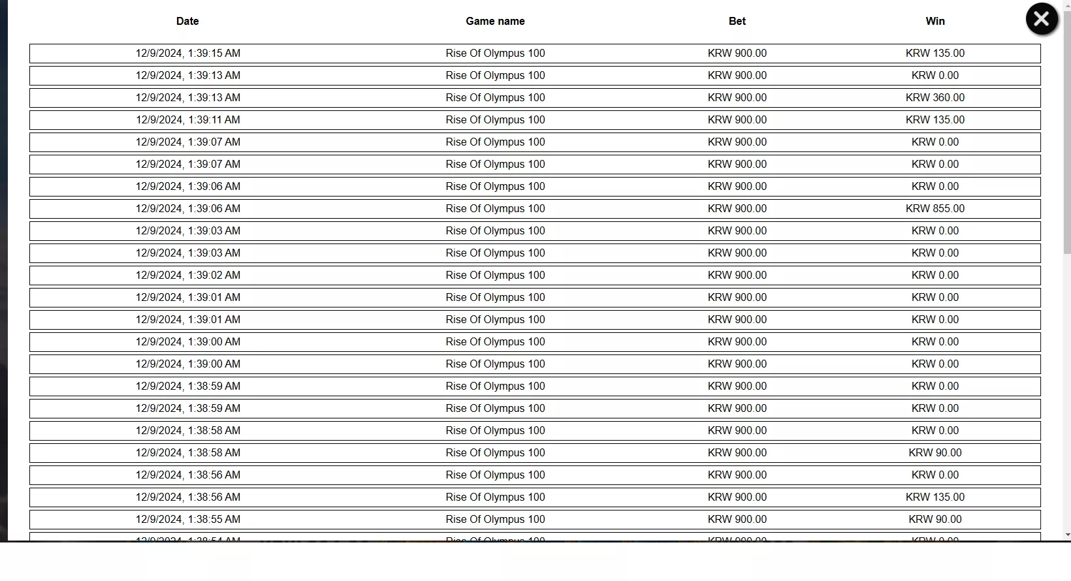Click the Game name column header

pyautogui.click(x=495, y=21)
